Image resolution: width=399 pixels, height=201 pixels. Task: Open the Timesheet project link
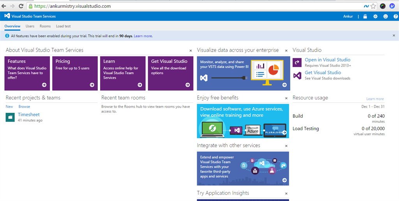point(29,115)
